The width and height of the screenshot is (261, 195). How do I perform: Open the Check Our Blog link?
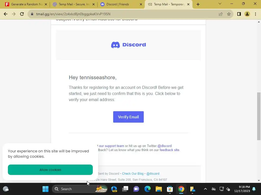pyautogui.click(x=133, y=174)
